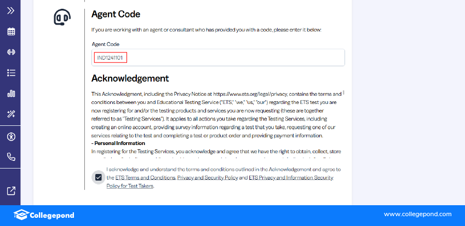
Task: Click the Personal Information subheading text
Action: coord(118,143)
